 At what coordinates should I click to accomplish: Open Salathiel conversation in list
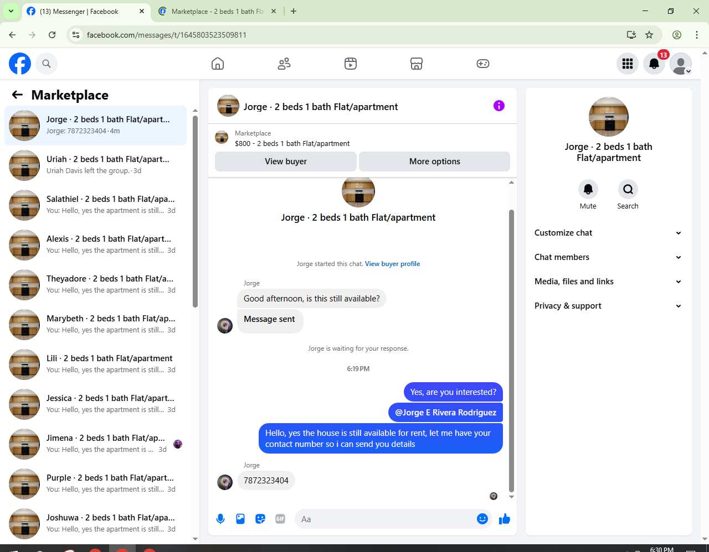coord(95,205)
